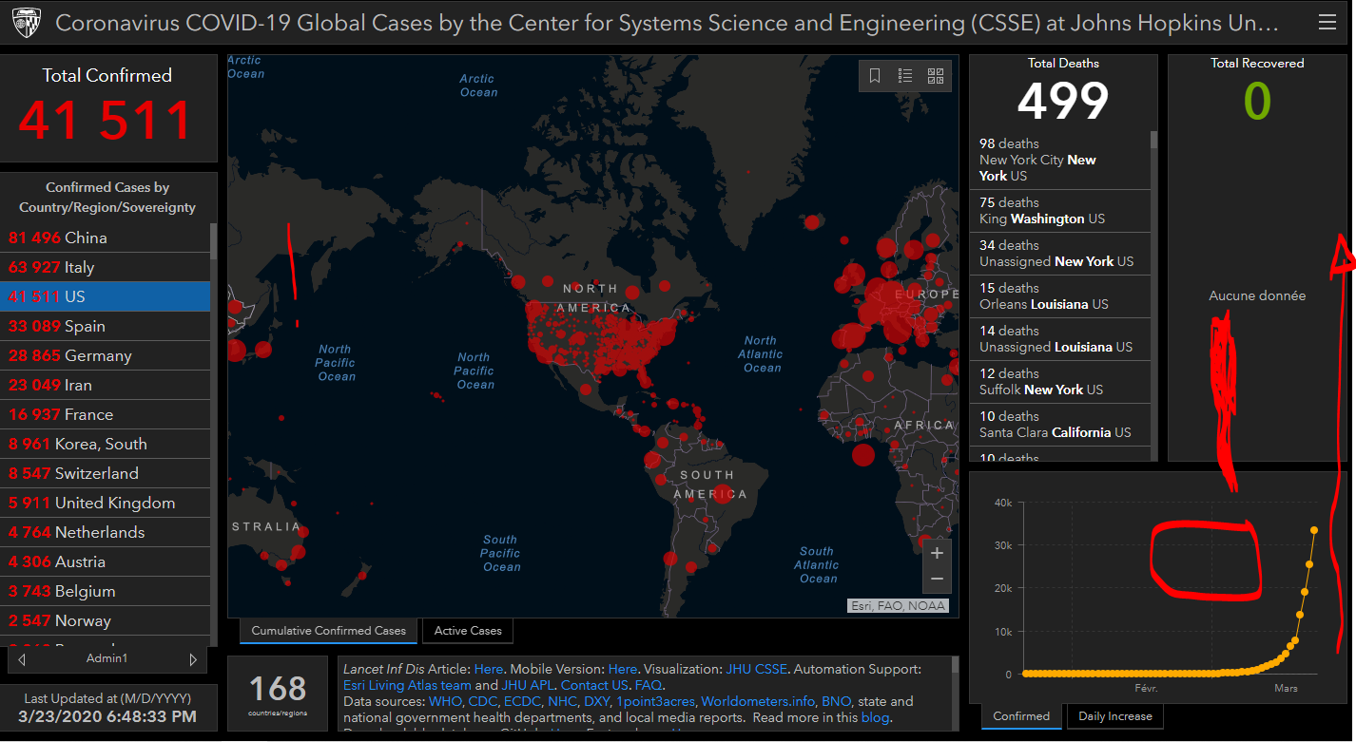Go to next Admin level with right arrow
This screenshot has width=1356, height=742.
(x=193, y=659)
